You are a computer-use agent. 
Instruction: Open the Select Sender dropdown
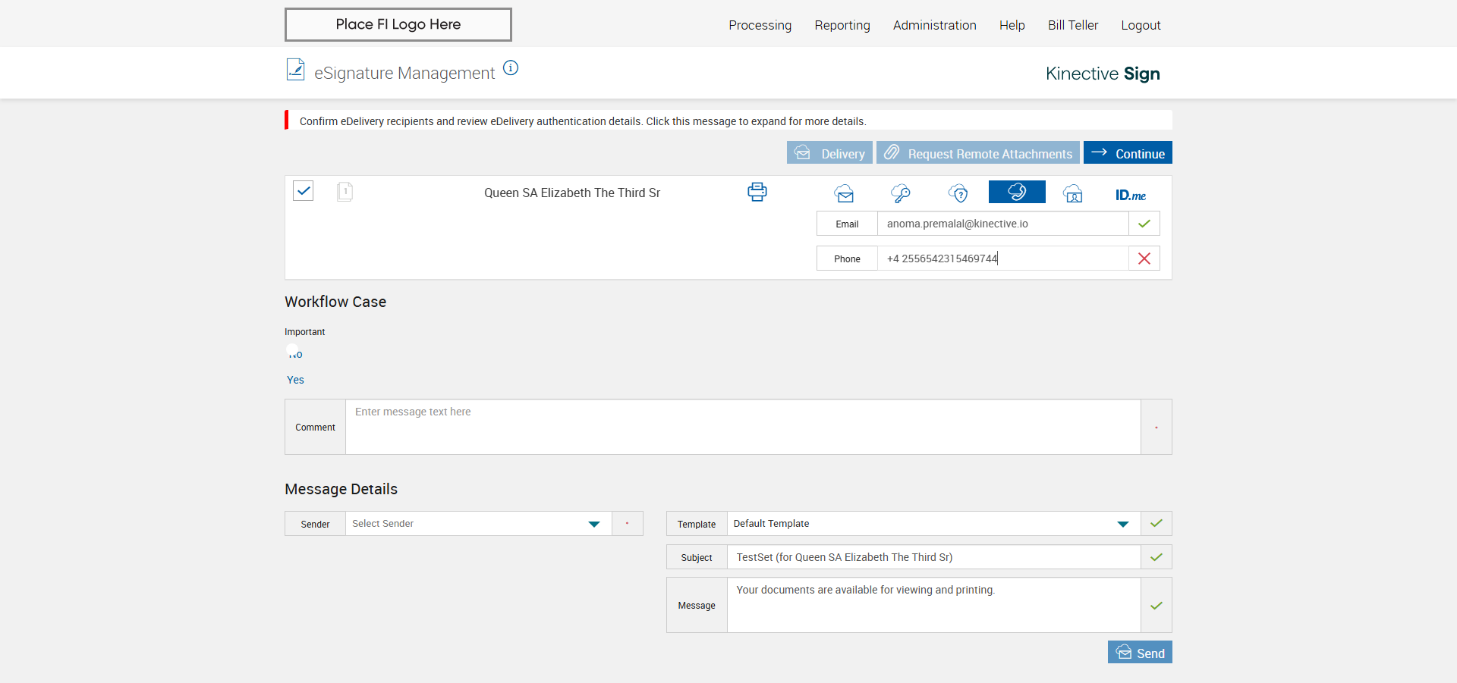pos(478,524)
